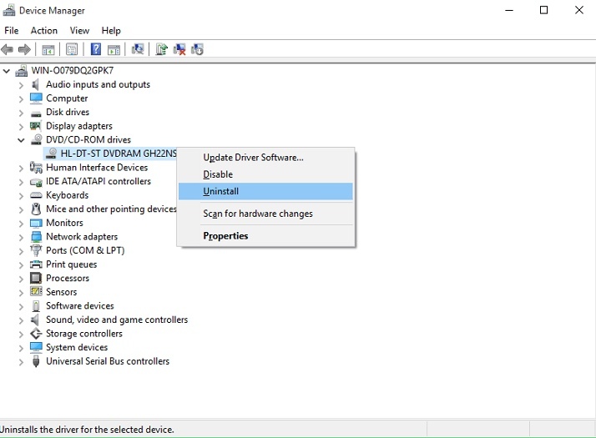Click the Back arrow in toolbar

(x=8, y=49)
